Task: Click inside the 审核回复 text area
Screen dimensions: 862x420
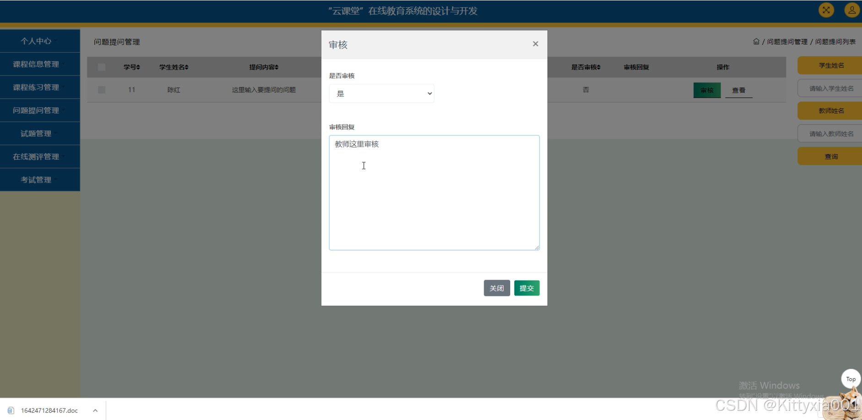Action: click(x=434, y=193)
